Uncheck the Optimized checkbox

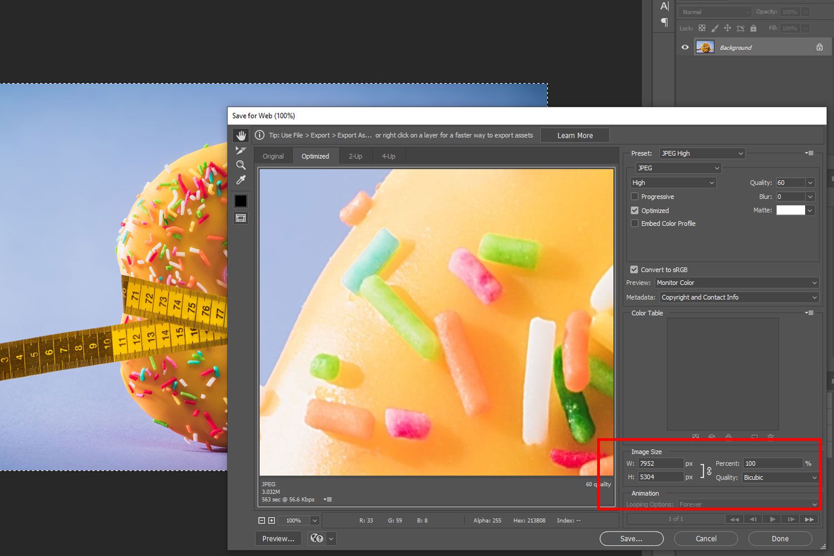(x=634, y=211)
